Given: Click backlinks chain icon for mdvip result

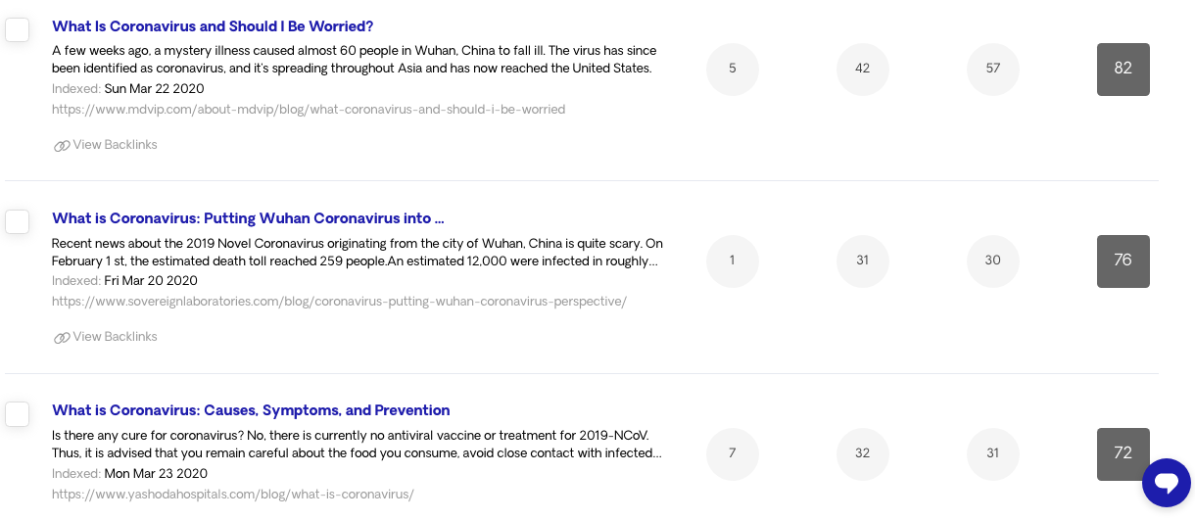Looking at the screenshot, I should tap(62, 146).
